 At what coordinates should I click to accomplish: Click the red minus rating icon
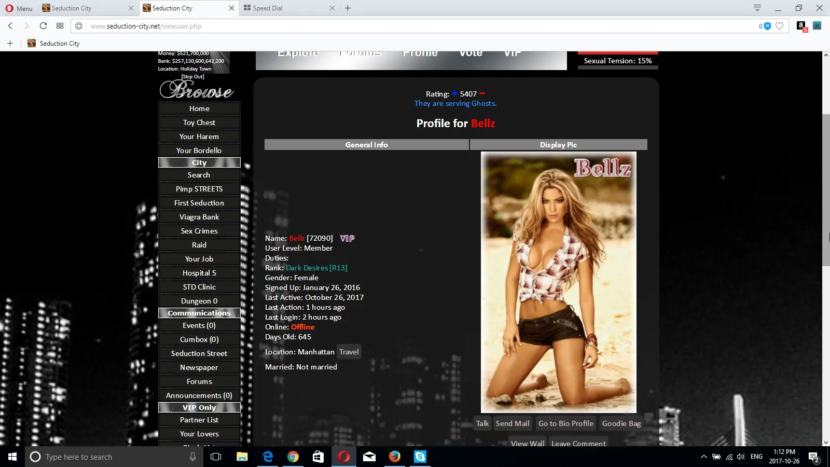(482, 93)
